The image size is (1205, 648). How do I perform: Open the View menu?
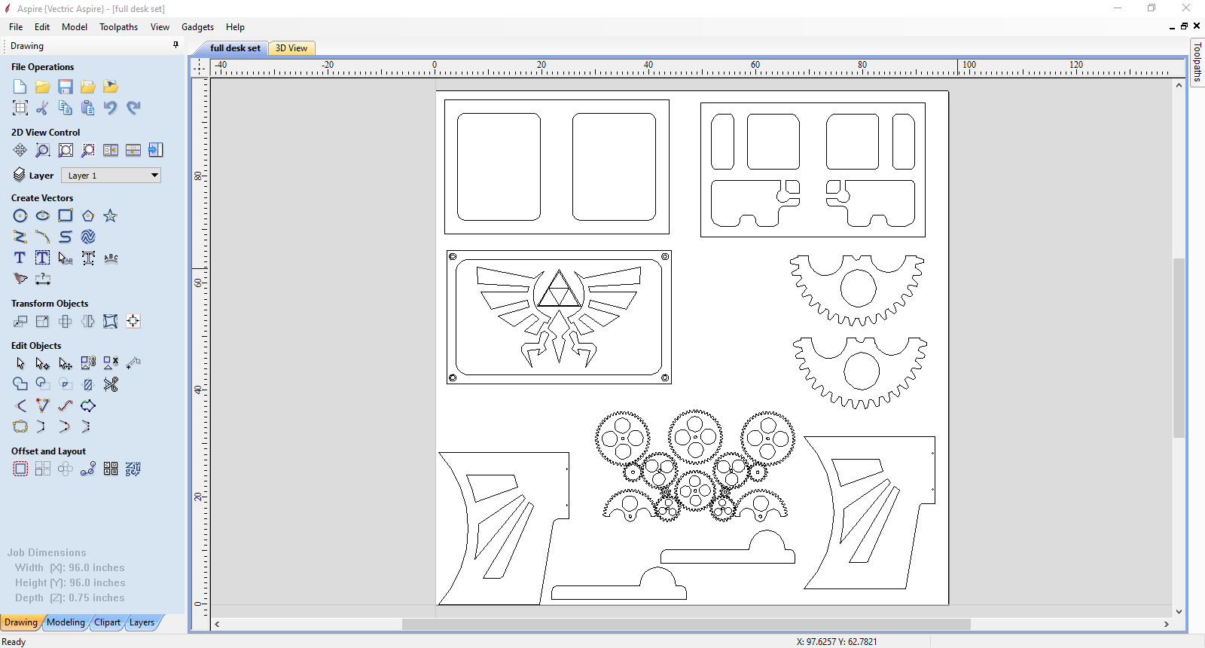[160, 26]
